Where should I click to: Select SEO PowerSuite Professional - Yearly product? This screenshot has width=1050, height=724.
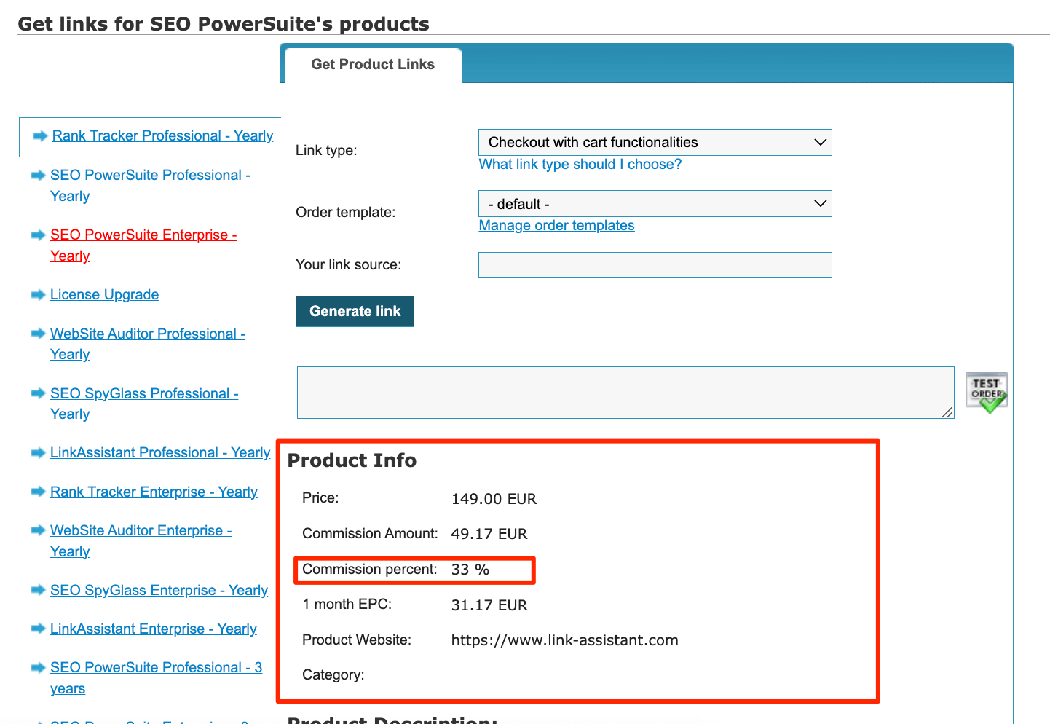click(150, 186)
